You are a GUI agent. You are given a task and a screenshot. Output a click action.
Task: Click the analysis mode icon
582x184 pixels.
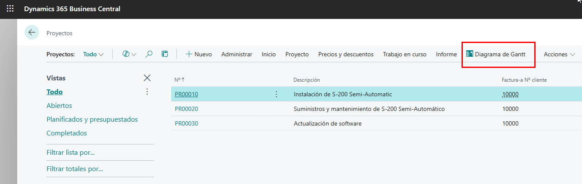(164, 54)
